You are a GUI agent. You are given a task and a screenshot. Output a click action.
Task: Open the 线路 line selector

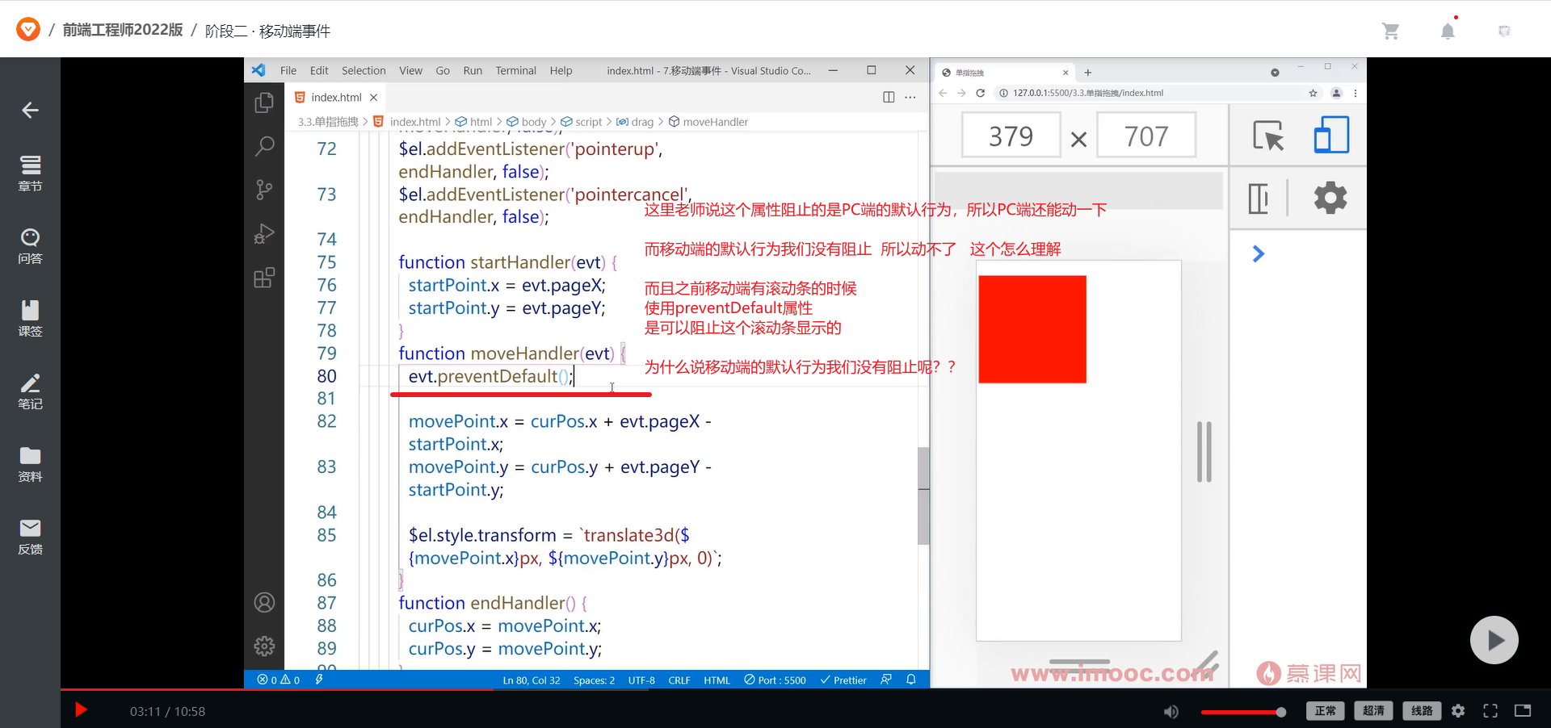click(x=1422, y=711)
